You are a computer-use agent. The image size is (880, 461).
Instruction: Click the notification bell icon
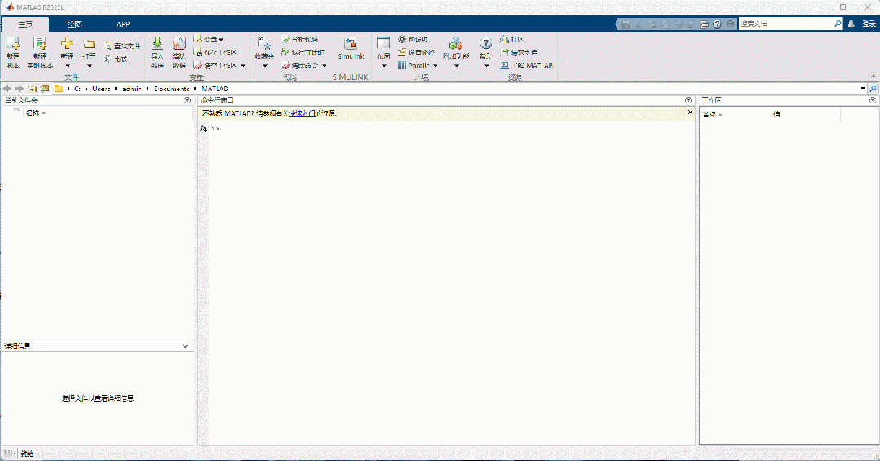[x=851, y=24]
